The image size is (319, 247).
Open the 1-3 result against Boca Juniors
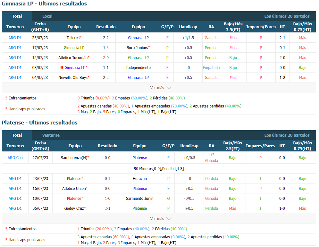pos(106,48)
